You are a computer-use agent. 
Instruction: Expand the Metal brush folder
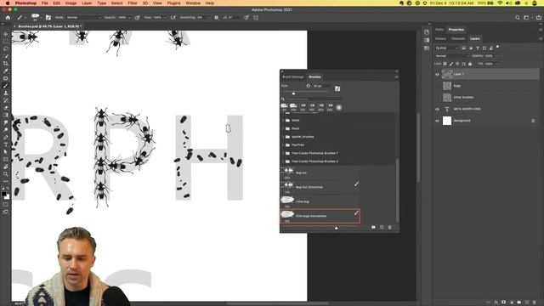click(x=283, y=121)
